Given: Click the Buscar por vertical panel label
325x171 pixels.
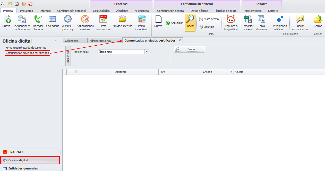Looking at the screenshot, I should click(x=68, y=56).
